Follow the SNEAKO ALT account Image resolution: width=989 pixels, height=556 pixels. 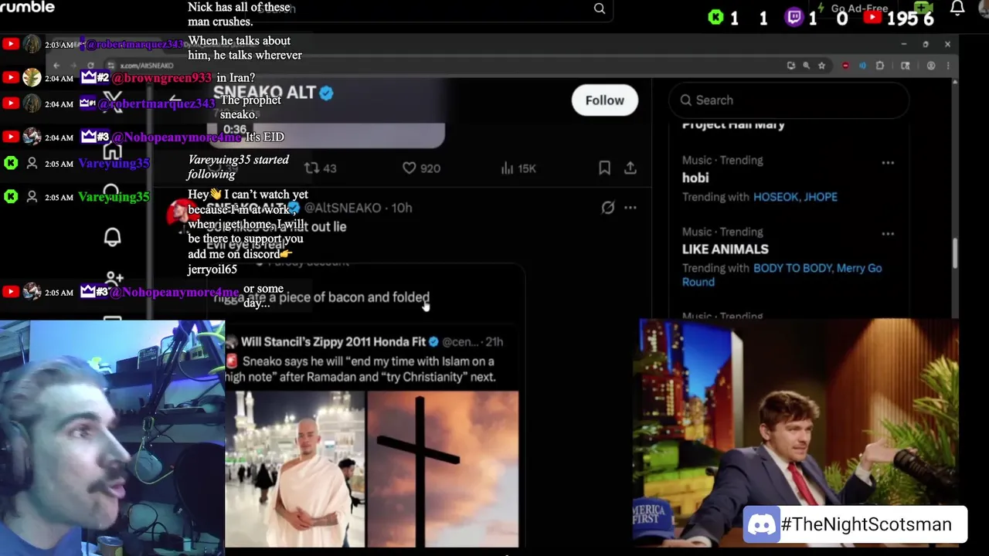point(604,100)
